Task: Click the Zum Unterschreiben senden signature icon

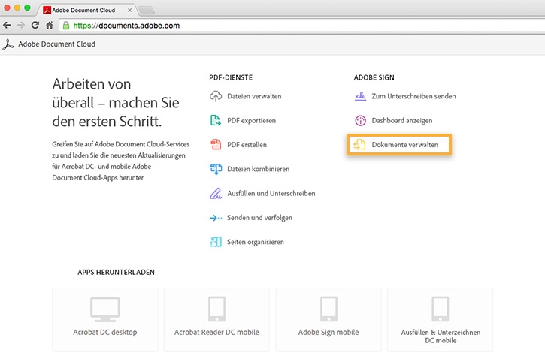Action: point(360,96)
